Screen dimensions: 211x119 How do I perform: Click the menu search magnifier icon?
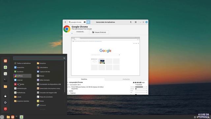(x=64, y=58)
